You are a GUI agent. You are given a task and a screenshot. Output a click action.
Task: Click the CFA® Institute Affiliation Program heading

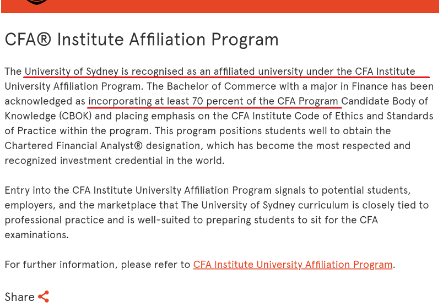click(142, 40)
